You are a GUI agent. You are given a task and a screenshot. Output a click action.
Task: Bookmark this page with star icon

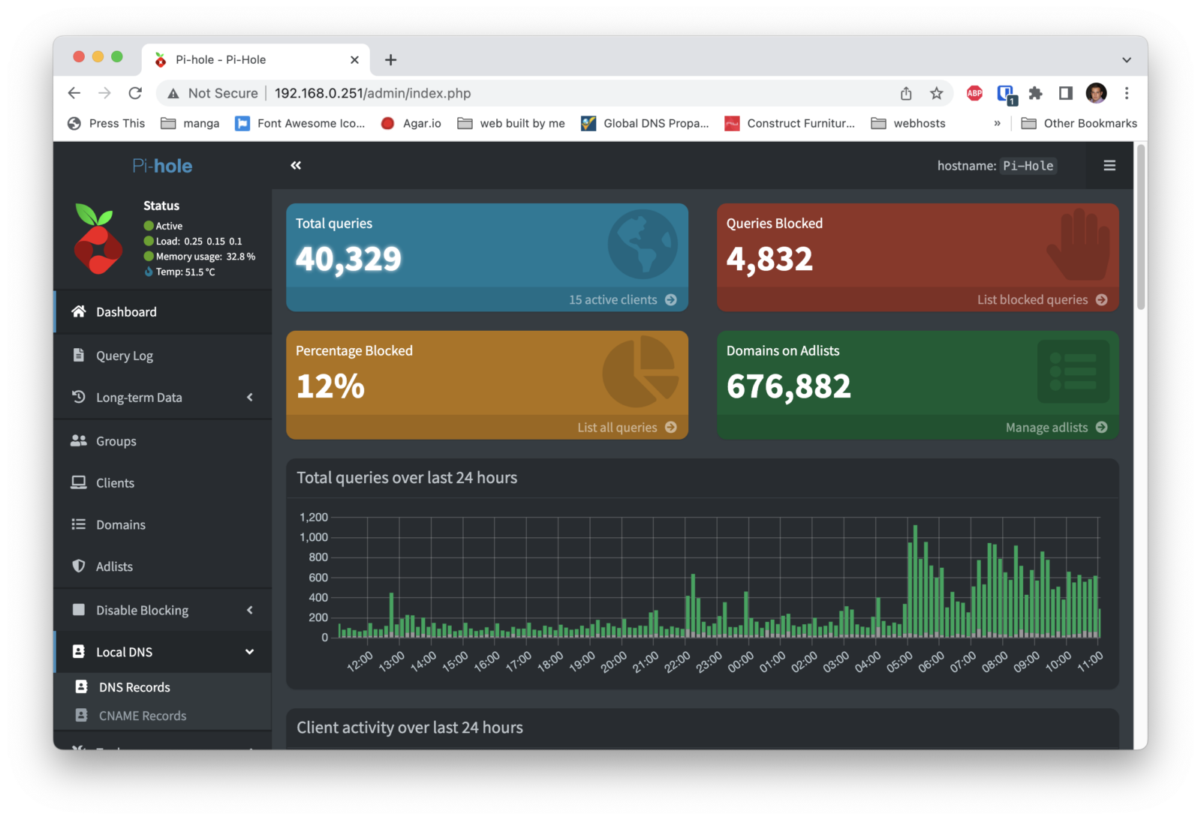[x=936, y=93]
